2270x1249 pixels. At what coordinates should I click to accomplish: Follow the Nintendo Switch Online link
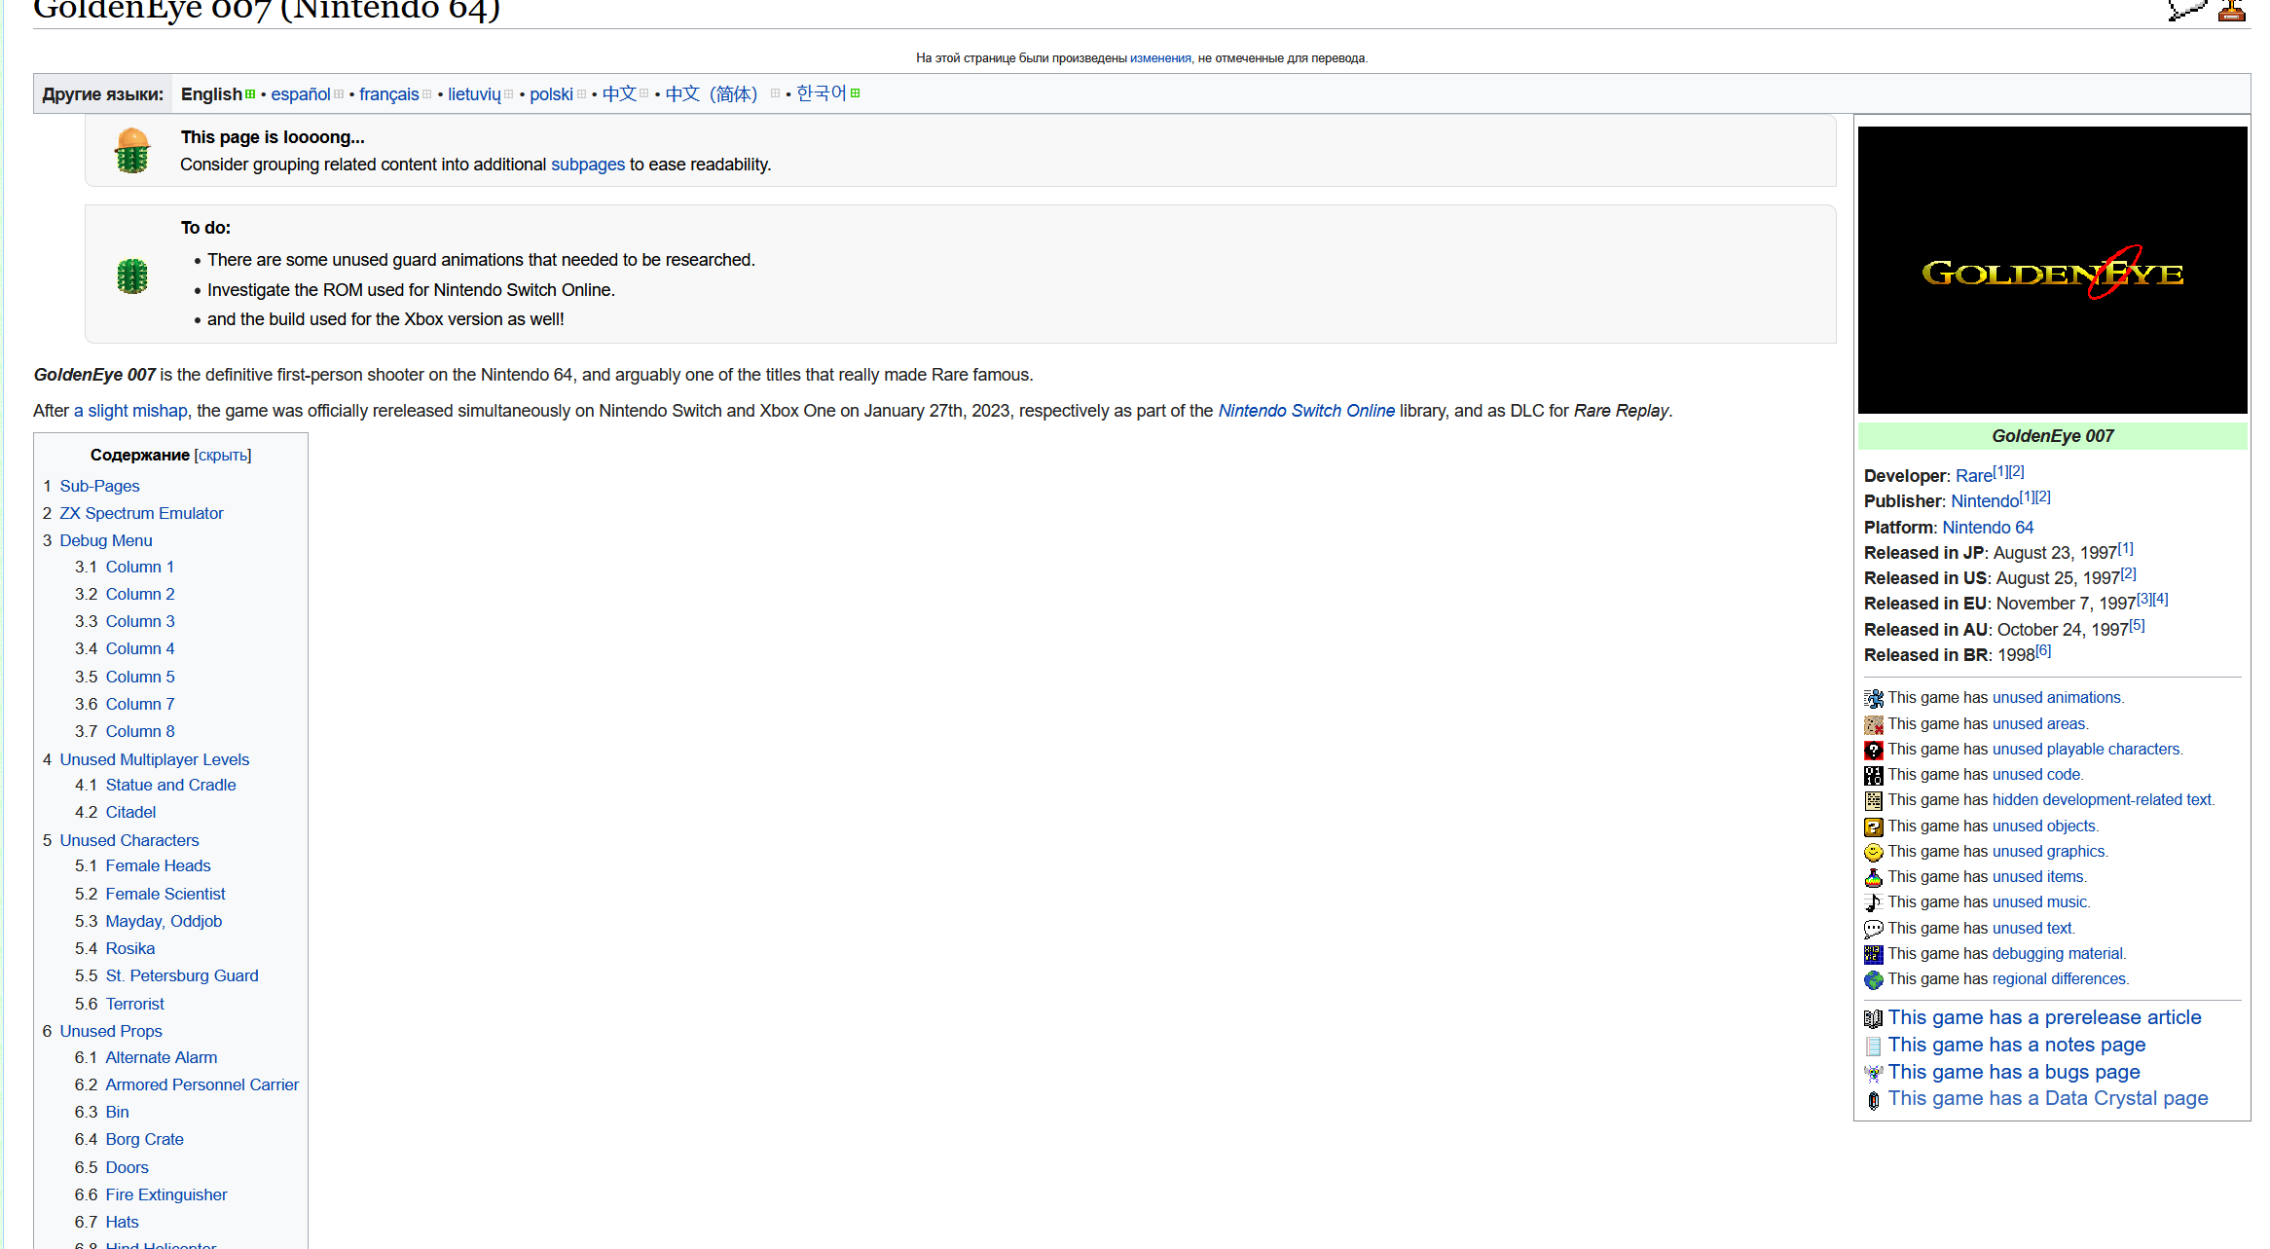1305,411
